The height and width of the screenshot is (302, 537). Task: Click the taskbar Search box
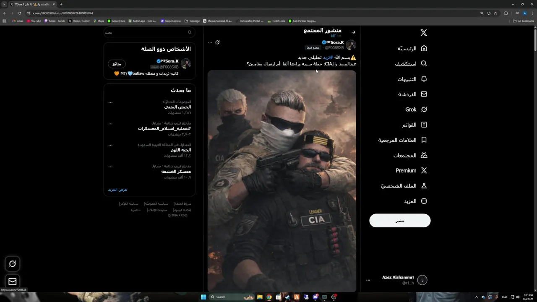(232, 297)
